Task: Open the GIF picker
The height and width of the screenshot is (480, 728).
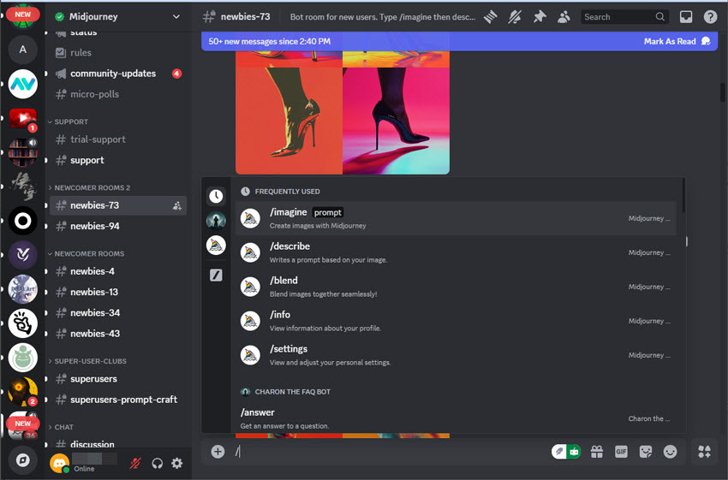Action: click(621, 451)
